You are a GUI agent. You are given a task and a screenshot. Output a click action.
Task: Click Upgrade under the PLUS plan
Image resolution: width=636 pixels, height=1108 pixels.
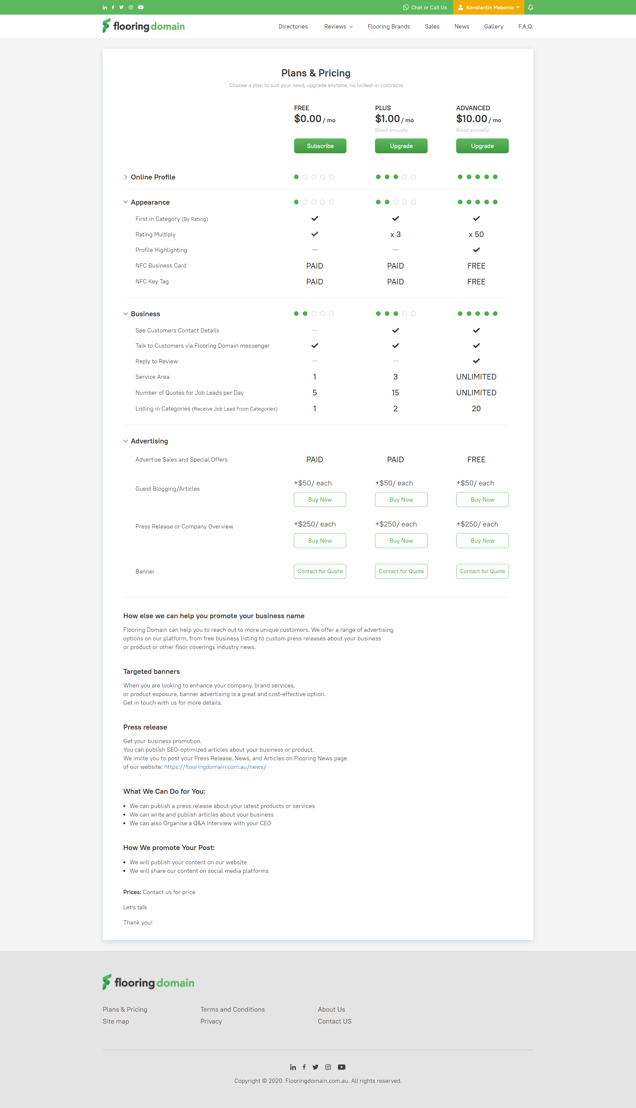(x=401, y=146)
